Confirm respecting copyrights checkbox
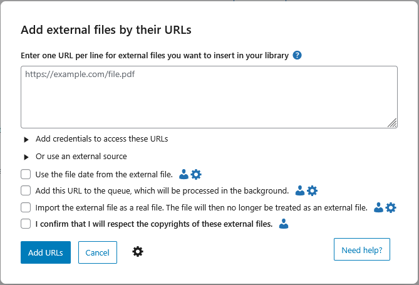The width and height of the screenshot is (419, 285). click(x=26, y=224)
